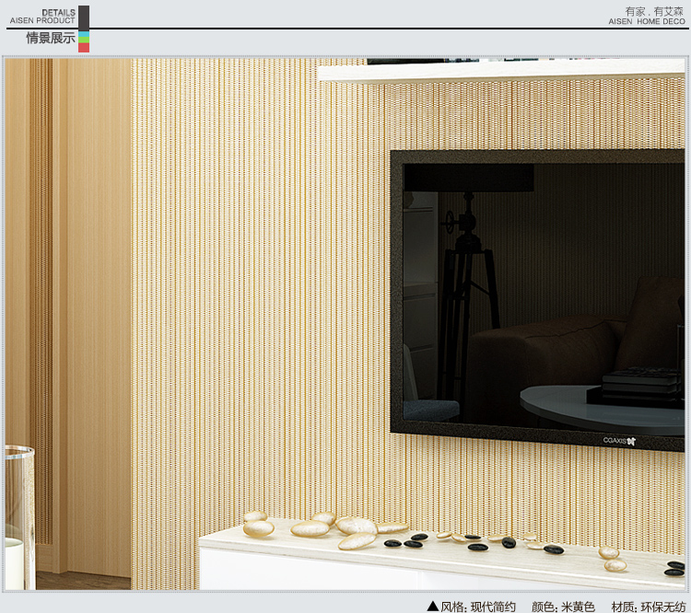Screen dimensions: 691x613
Task: Click the '风格: 现代简约' caption
Action: (x=477, y=607)
